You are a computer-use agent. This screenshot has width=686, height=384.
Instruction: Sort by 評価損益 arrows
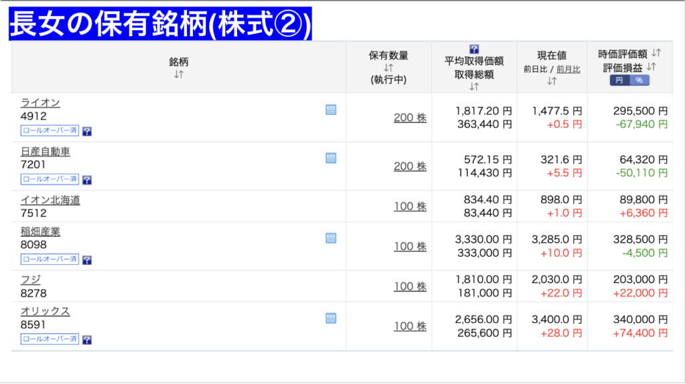click(651, 66)
